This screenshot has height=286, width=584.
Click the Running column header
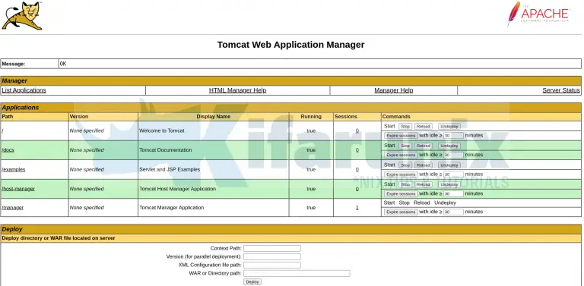311,117
